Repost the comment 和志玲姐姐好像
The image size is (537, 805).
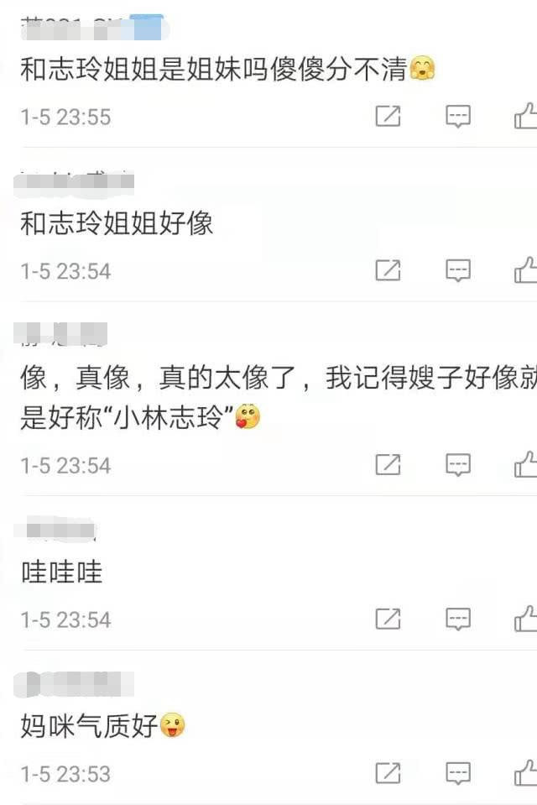pos(388,270)
